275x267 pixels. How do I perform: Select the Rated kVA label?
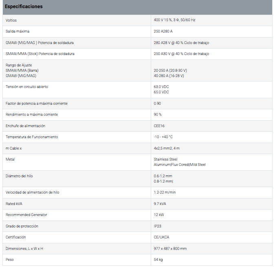[14, 204]
